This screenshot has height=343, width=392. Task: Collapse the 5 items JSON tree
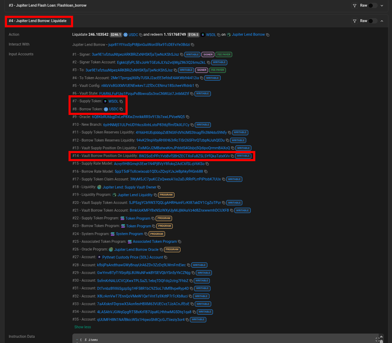(77, 340)
